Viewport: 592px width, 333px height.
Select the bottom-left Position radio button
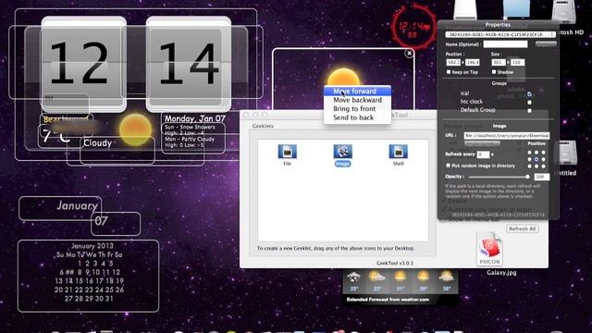529,166
